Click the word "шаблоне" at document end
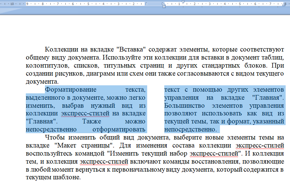290x183 pixels. (x=66, y=177)
